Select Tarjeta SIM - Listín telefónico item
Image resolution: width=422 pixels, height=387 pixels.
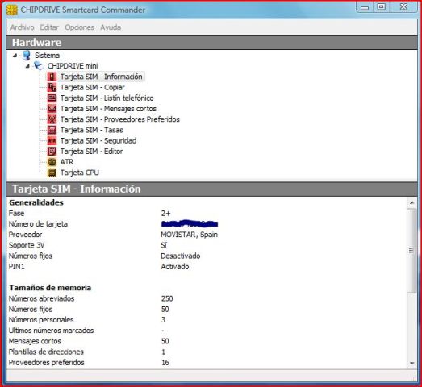[x=107, y=98]
